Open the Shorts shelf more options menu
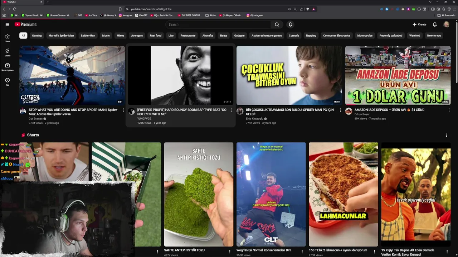This screenshot has height=257, width=458. click(x=446, y=135)
